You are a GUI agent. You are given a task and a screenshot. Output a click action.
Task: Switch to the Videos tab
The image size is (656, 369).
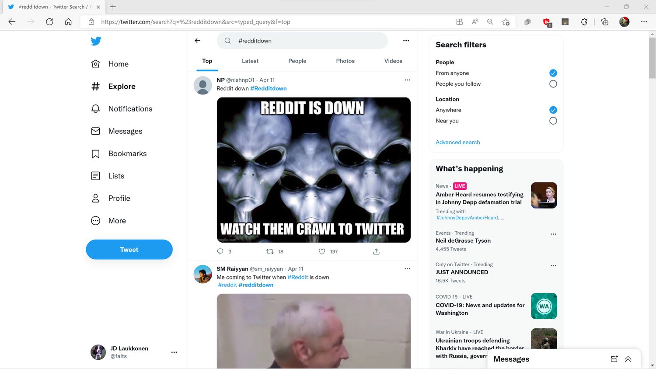tap(393, 61)
